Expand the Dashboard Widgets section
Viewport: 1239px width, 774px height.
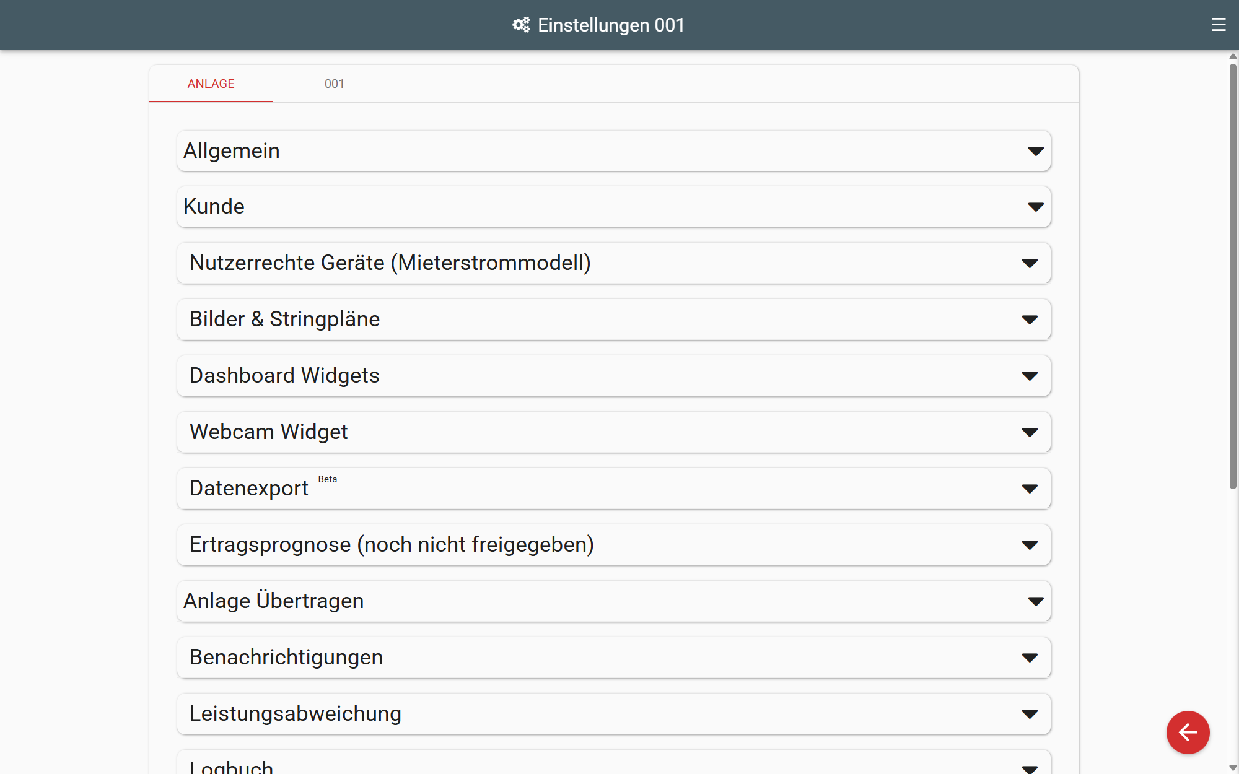pos(613,376)
